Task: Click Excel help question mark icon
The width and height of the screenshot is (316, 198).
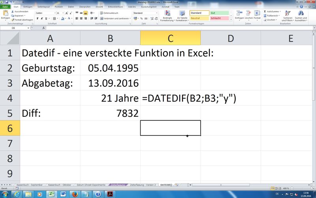Action: (301, 7)
